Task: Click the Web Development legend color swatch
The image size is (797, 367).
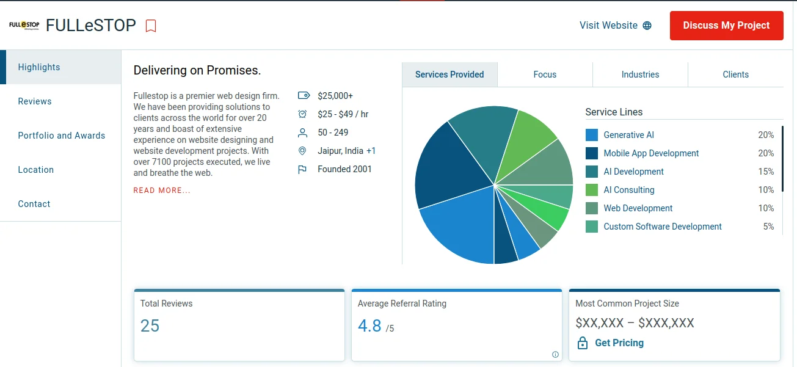Action: (592, 208)
